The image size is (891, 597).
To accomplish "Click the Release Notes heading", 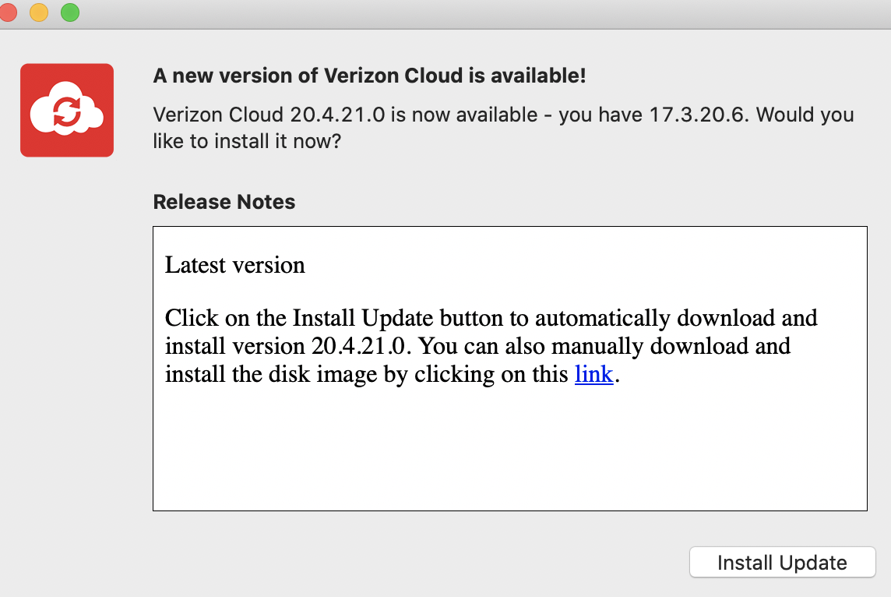I will point(224,201).
